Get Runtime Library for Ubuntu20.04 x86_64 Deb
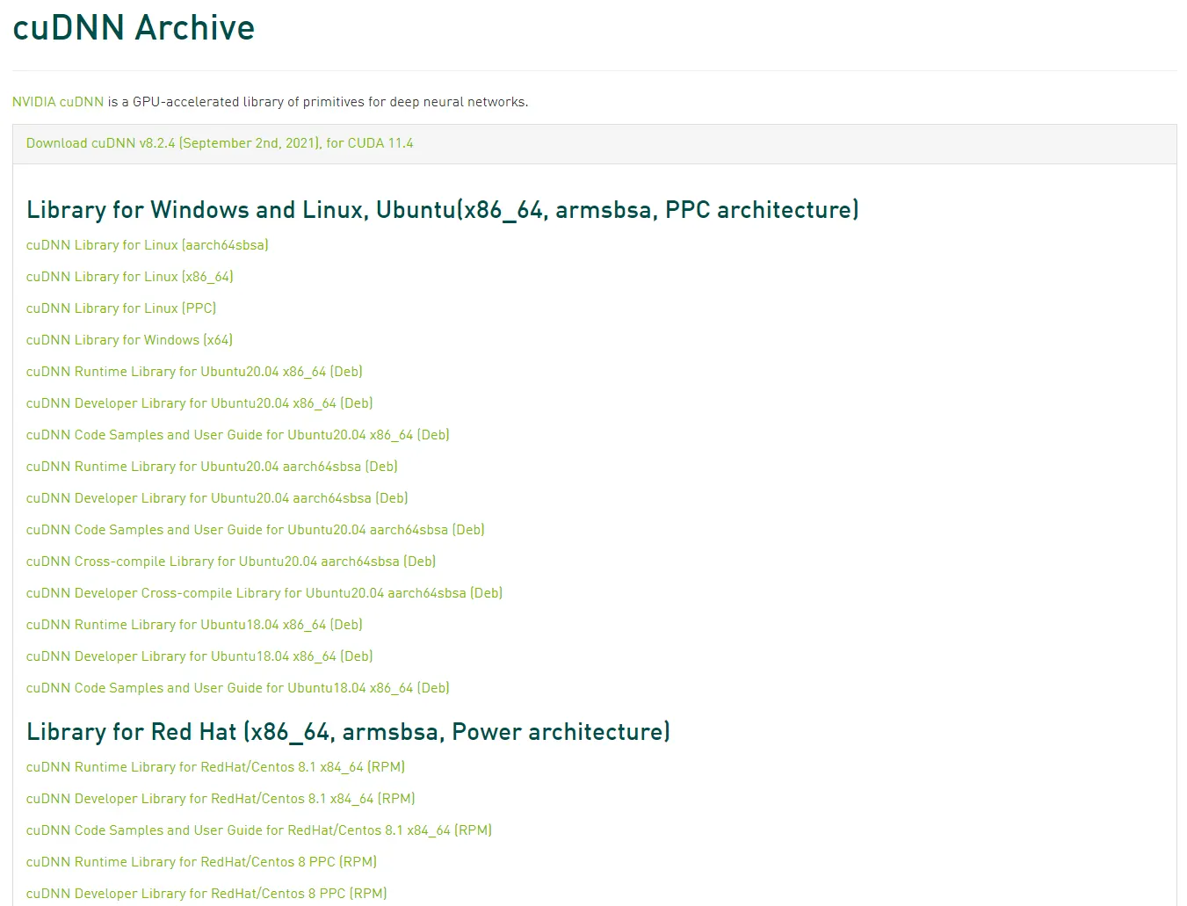This screenshot has height=906, width=1187. click(x=194, y=372)
